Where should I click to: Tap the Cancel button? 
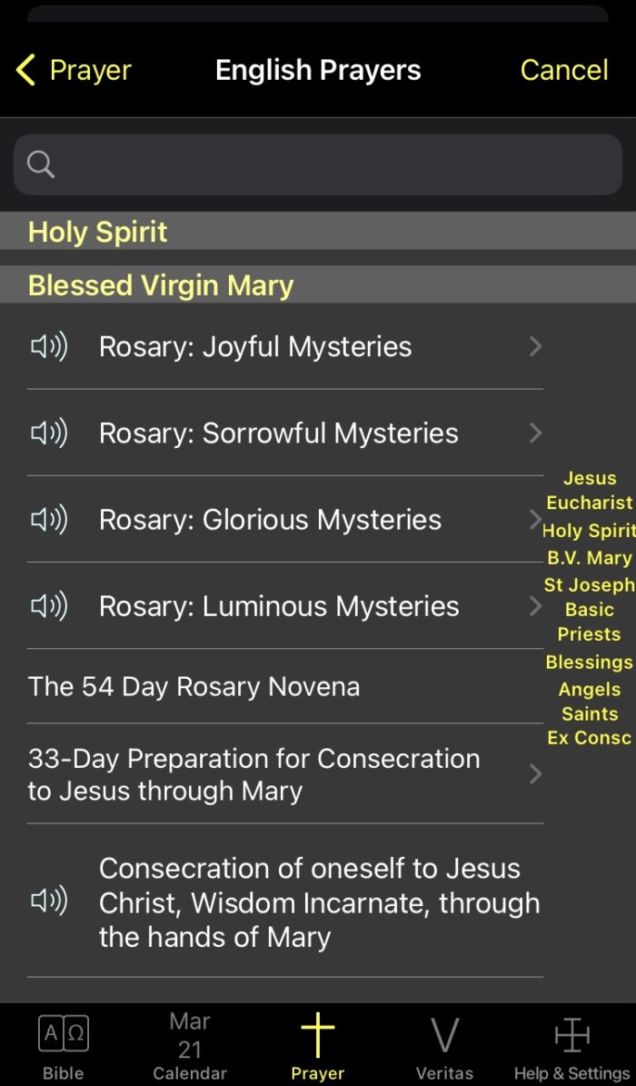[x=563, y=70]
